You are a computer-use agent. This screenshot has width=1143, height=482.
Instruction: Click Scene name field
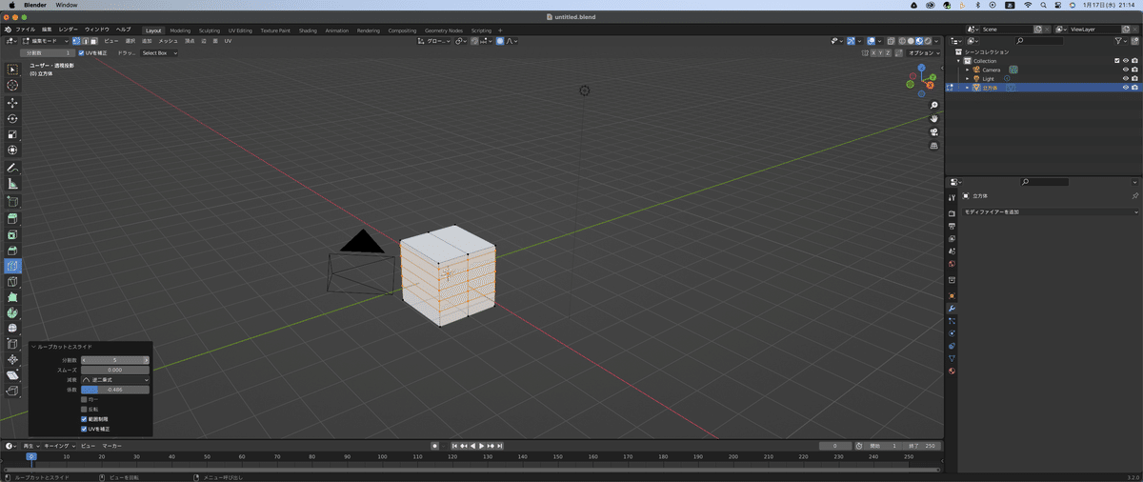1006,30
